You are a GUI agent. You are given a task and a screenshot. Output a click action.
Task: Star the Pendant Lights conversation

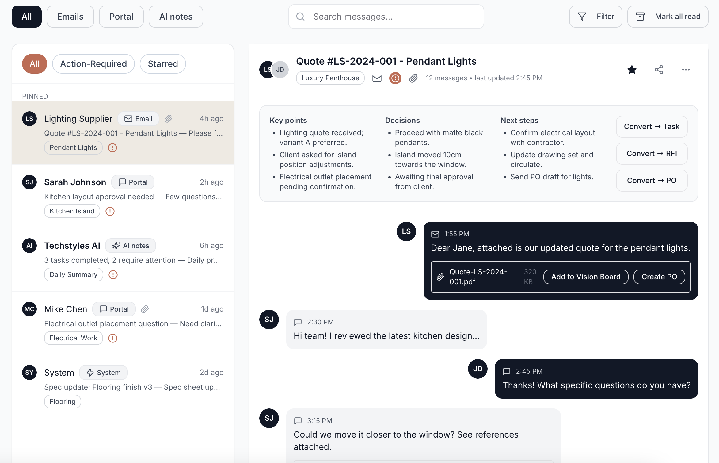[x=632, y=70]
